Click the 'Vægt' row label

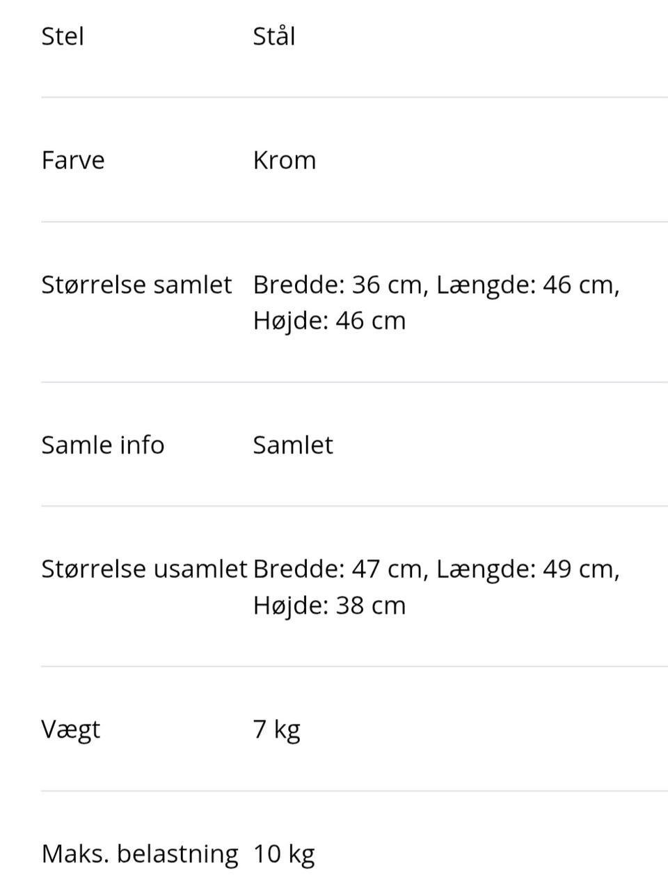pos(71,730)
